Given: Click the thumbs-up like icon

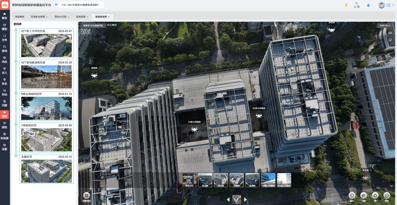Looking at the screenshot, I should click(375, 195).
